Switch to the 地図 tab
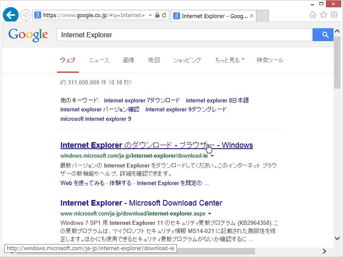The width and height of the screenshot is (343, 257). pyautogui.click(x=154, y=60)
